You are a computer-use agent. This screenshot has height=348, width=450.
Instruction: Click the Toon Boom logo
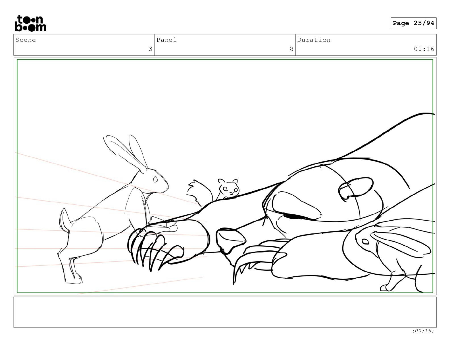30,23
